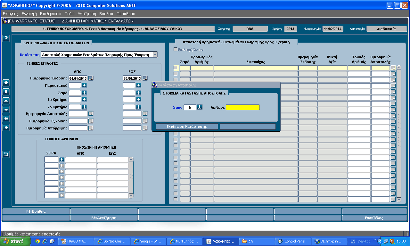410x246 pixels.
Task: Open 1ο Κριτήριο ΕΩΣ lookup arrow
Action: coord(138,100)
